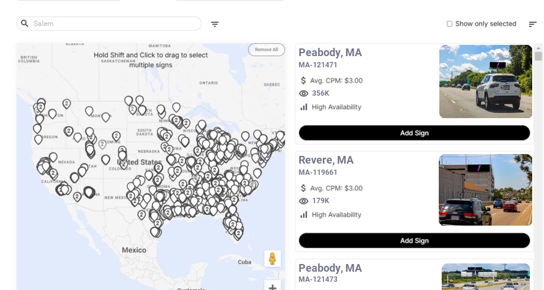Screen dimensions: 544x290
Task: Open the filter options icon beside search
Action: pyautogui.click(x=215, y=24)
